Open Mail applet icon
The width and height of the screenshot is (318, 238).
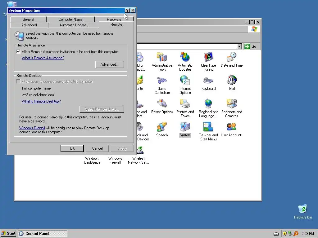(232, 83)
